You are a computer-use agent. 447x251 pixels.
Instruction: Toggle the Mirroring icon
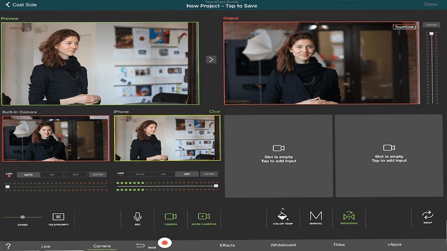tap(349, 217)
